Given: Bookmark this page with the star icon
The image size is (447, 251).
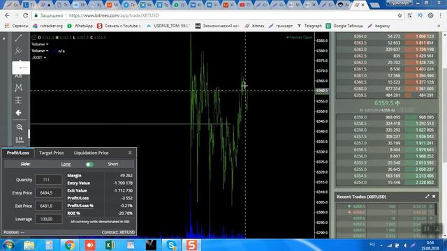Looking at the screenshot, I should (x=400, y=15).
